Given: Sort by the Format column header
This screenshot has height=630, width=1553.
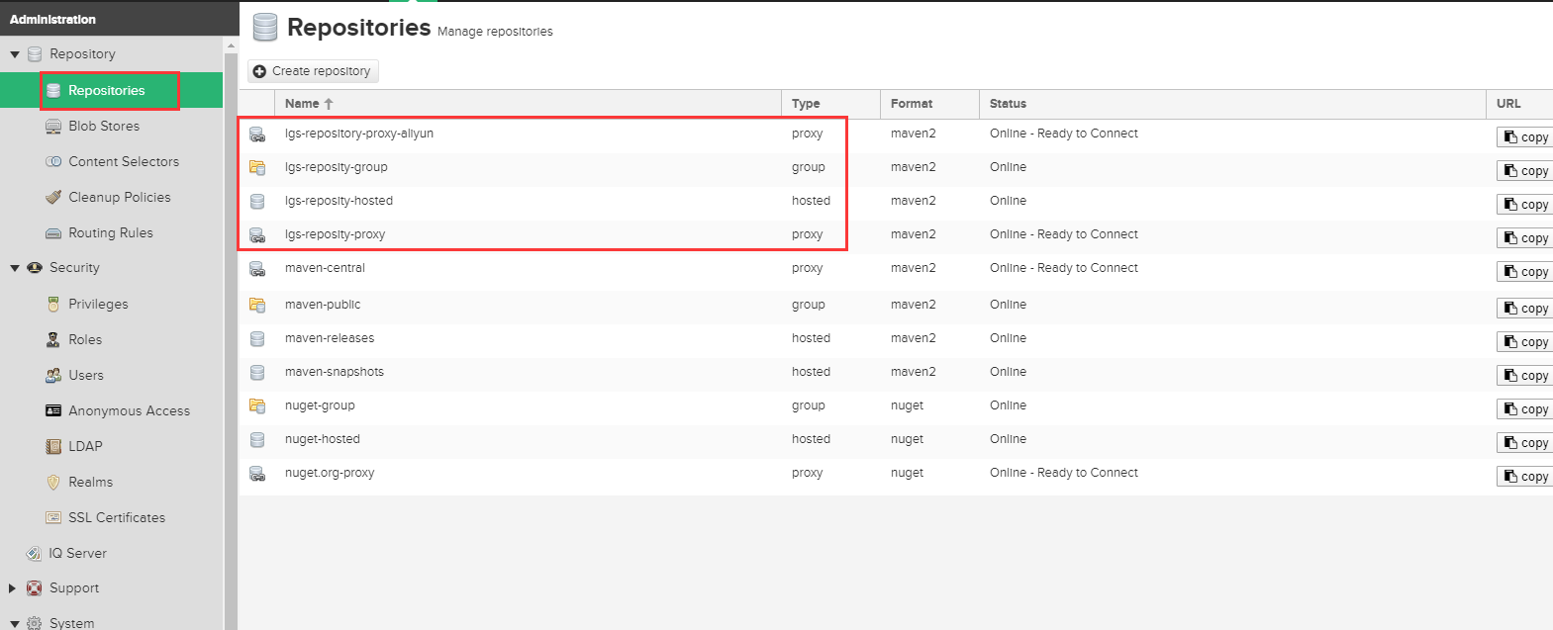Looking at the screenshot, I should [929, 104].
